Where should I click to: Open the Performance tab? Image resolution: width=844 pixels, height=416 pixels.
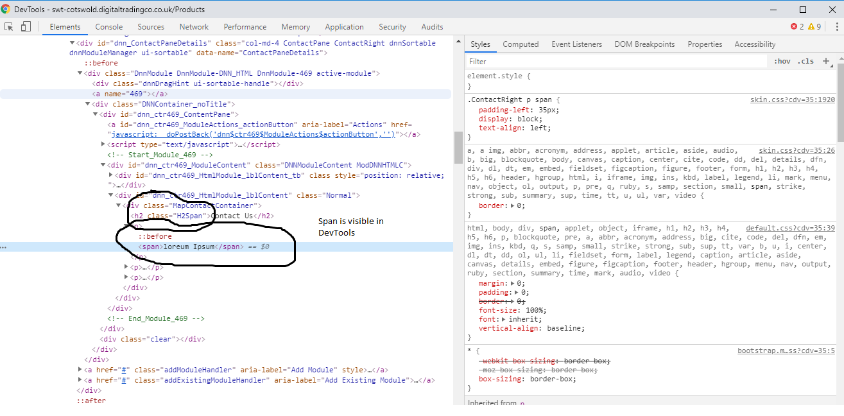tap(245, 27)
